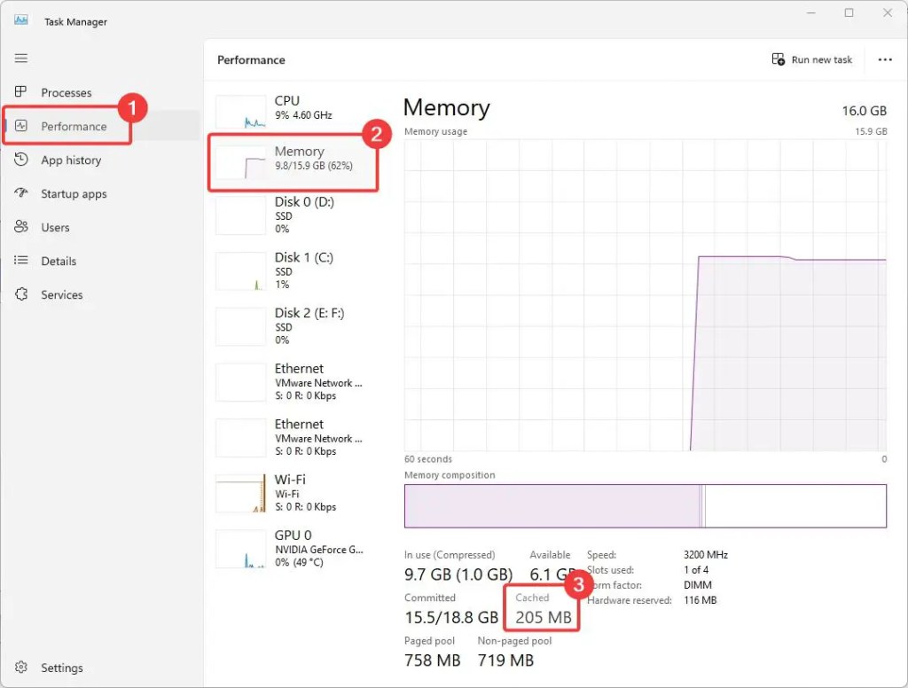
Task: Click the 16.0 GB total memory value
Action: [x=864, y=111]
